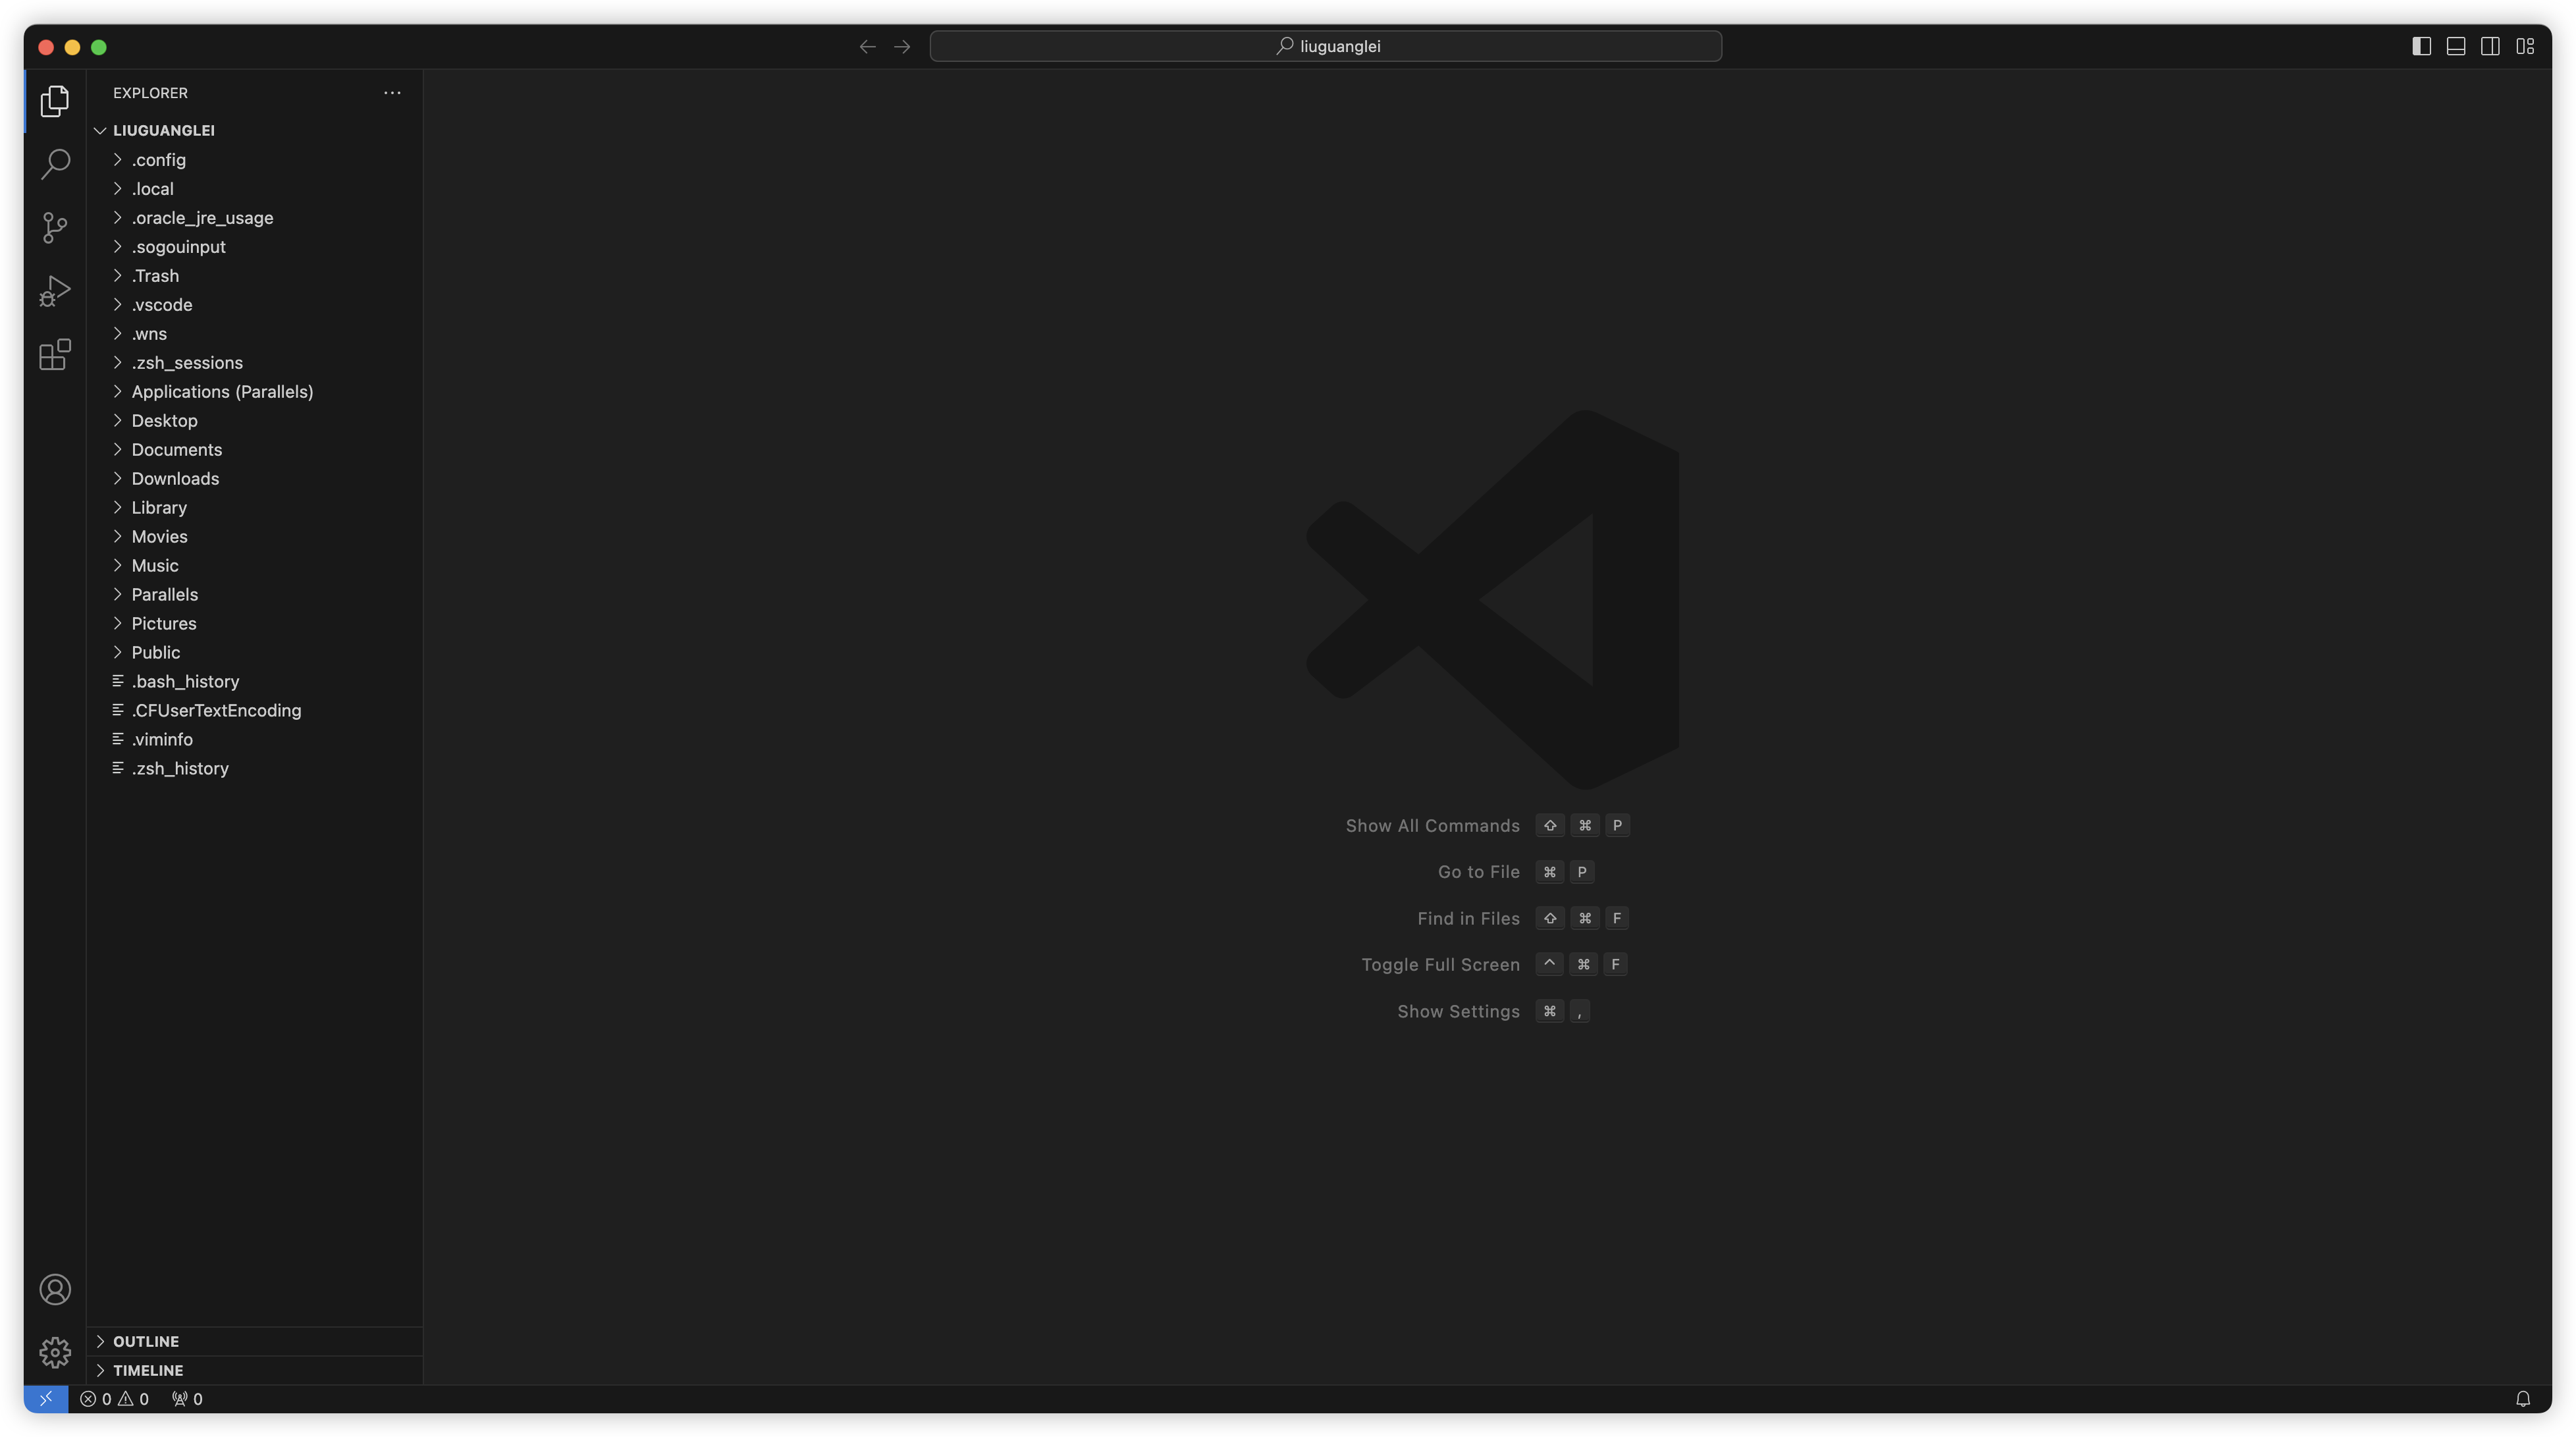Open the Extensions view
Screen dimensions: 2576x1437
[55, 354]
